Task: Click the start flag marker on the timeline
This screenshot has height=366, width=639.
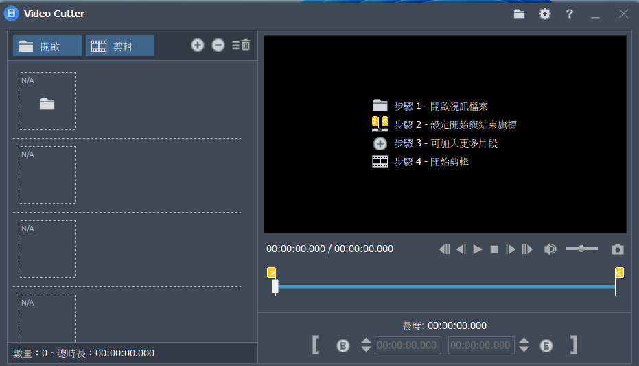Action: (271, 273)
